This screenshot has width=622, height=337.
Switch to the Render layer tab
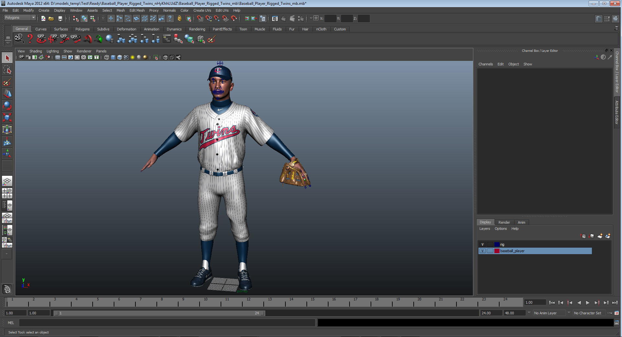tap(504, 222)
